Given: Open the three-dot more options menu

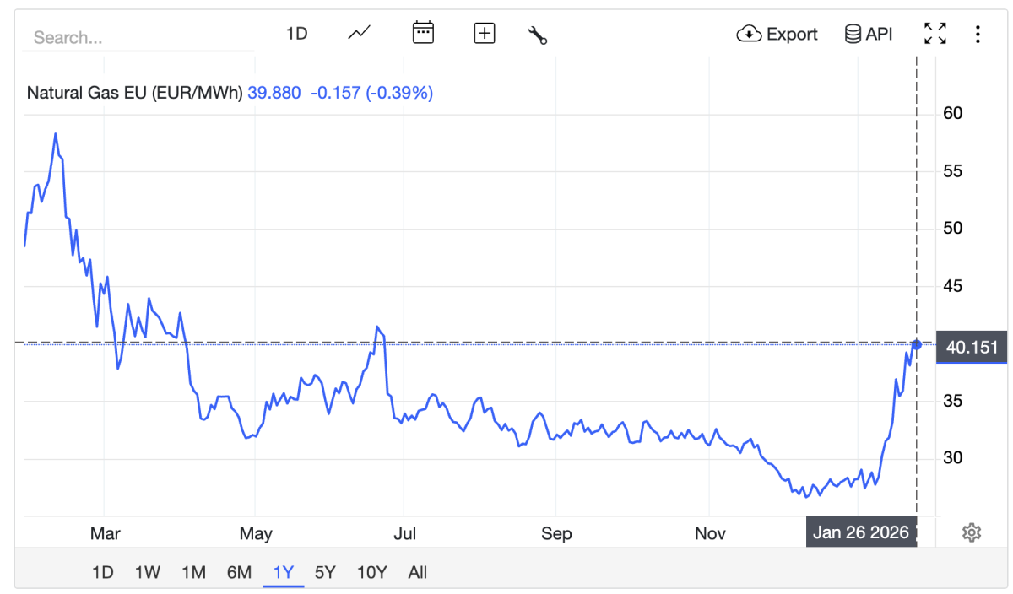Looking at the screenshot, I should 978,34.
